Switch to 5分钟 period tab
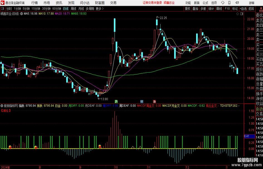This screenshot has height=169, width=263. (26, 9)
